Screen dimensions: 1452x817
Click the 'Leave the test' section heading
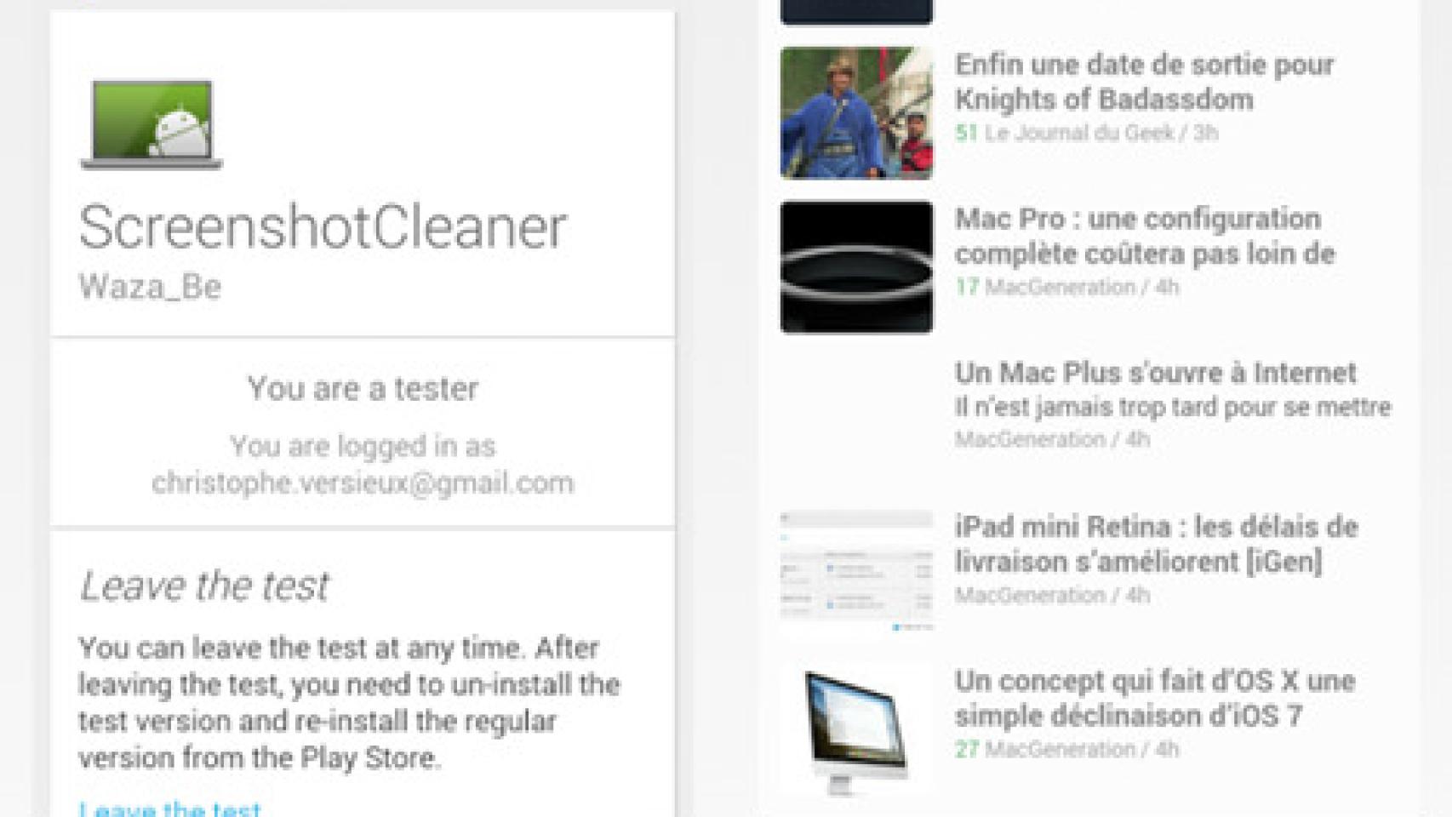(x=203, y=586)
